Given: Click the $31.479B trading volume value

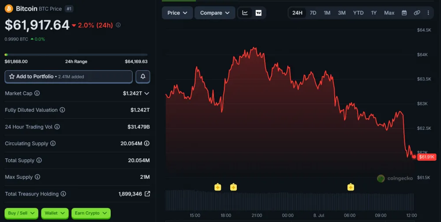Looking at the screenshot, I should pyautogui.click(x=138, y=127).
